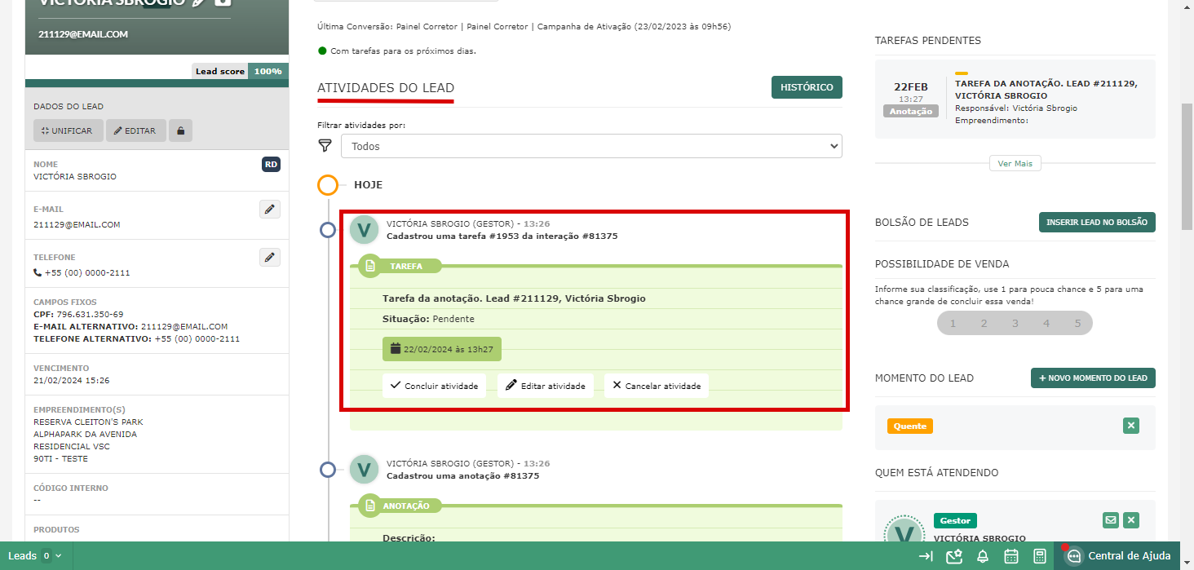The width and height of the screenshot is (1194, 570).
Task: Open the pending task 'TAREFA DA ANOTAÇÃO. LEAD #211129'
Action: (x=1046, y=90)
